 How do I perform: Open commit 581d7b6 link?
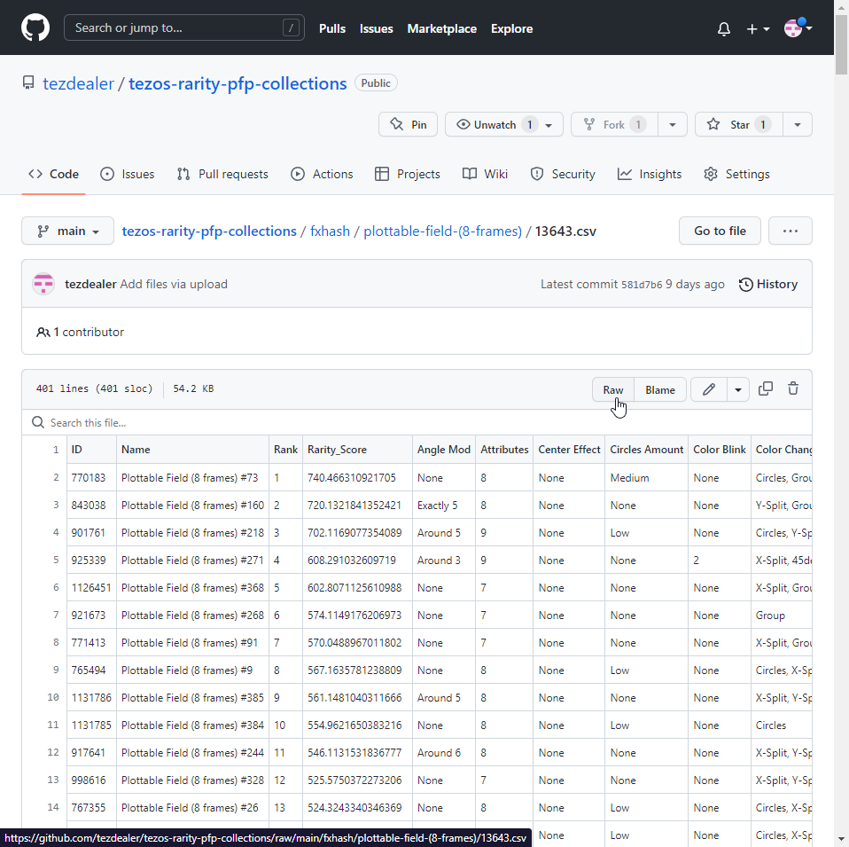click(641, 285)
